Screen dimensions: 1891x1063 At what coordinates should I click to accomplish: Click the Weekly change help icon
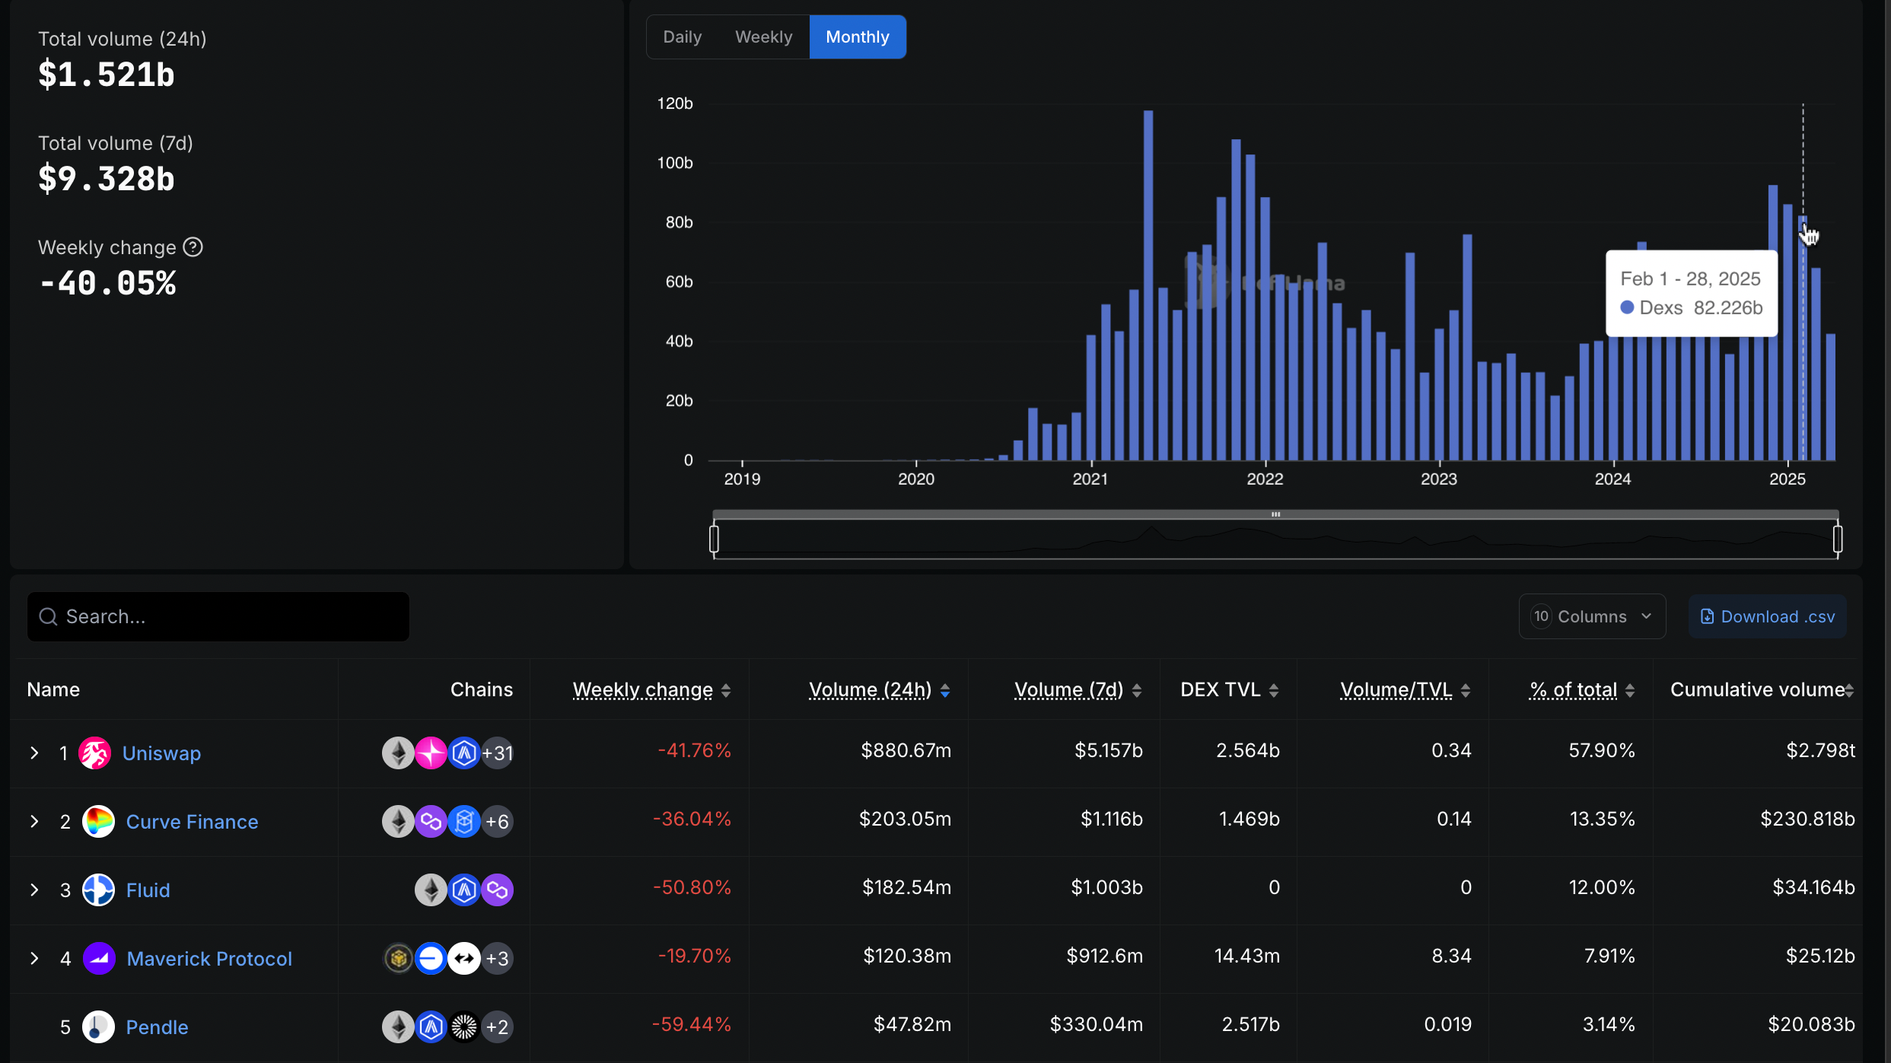(x=193, y=247)
